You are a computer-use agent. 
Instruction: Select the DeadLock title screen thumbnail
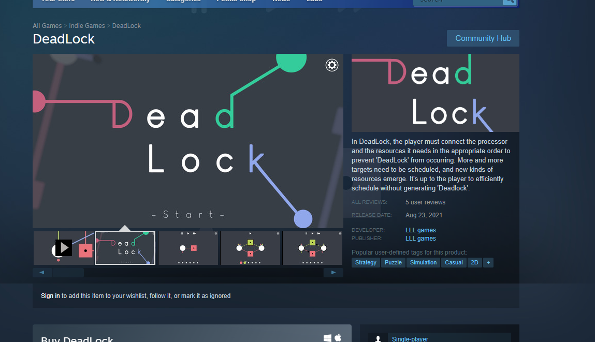click(125, 248)
